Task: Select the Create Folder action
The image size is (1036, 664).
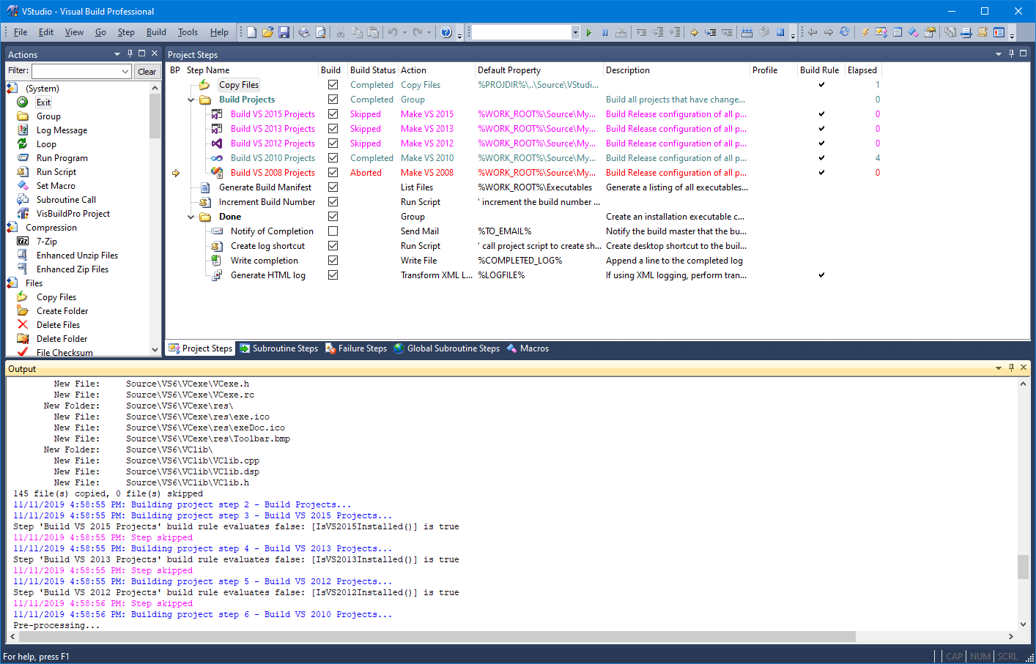Action: (x=62, y=311)
